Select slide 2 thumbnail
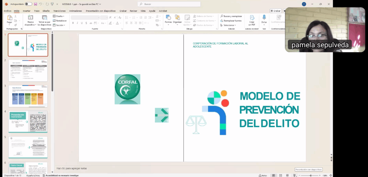Screen dimensions: 368x177 pyautogui.click(x=28, y=71)
